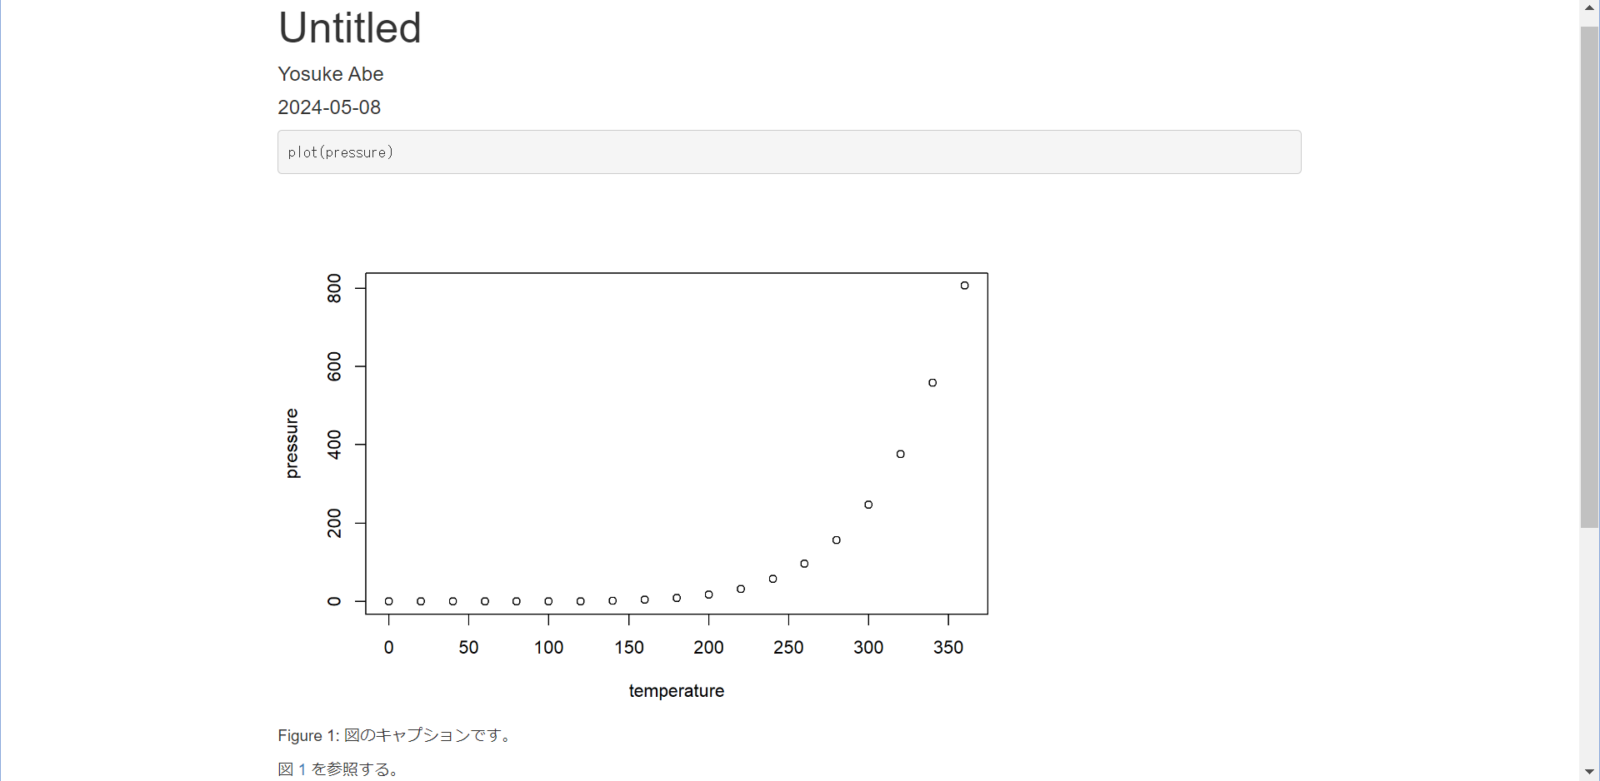The height and width of the screenshot is (781, 1600).
Task: Click the 800 tick label on the y-axis
Action: click(334, 288)
